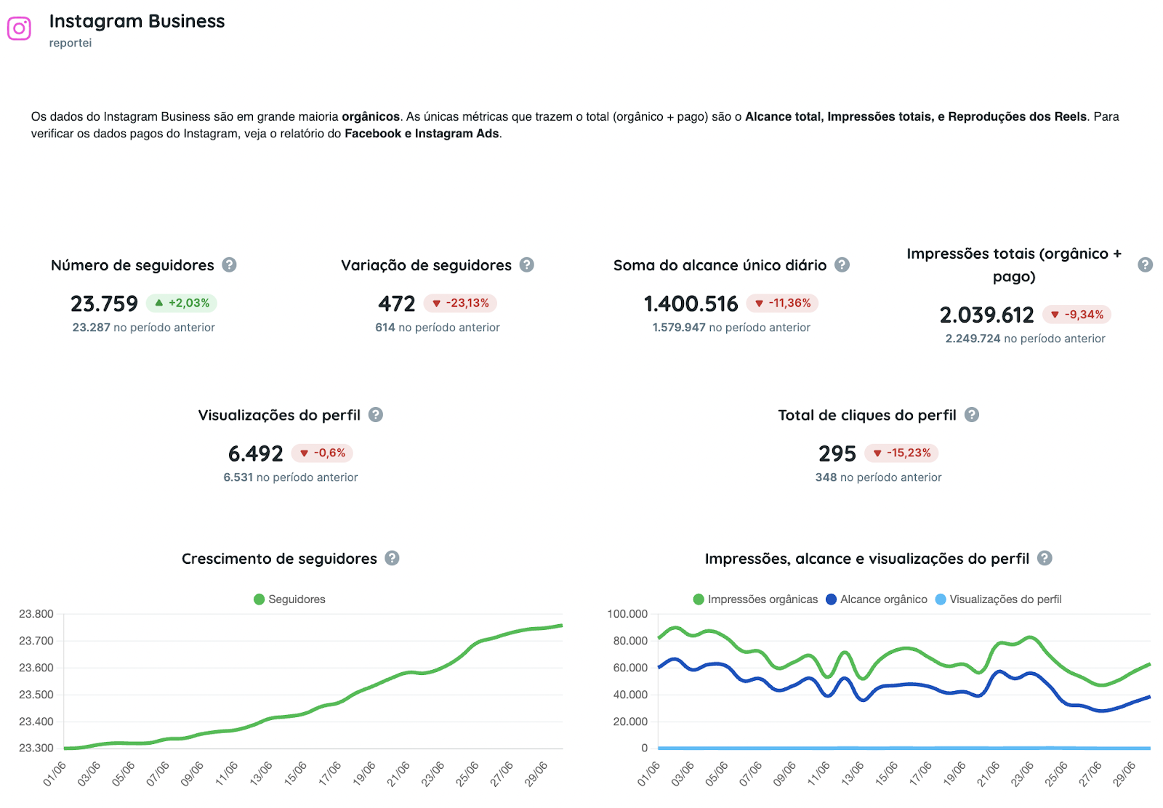Click the 21/06 label on impressions chart
This screenshot has width=1163, height=808.
pos(988,773)
